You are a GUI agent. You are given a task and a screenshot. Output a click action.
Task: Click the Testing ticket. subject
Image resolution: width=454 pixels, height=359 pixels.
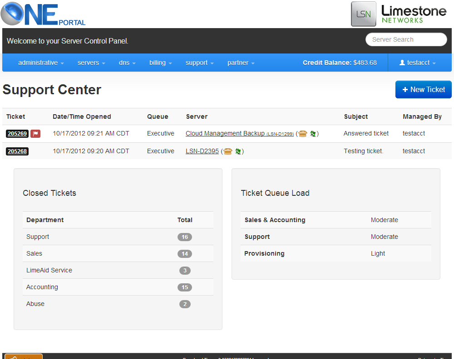363,151
